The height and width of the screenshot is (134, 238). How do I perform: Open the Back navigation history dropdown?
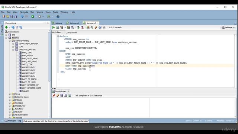click(36, 17)
